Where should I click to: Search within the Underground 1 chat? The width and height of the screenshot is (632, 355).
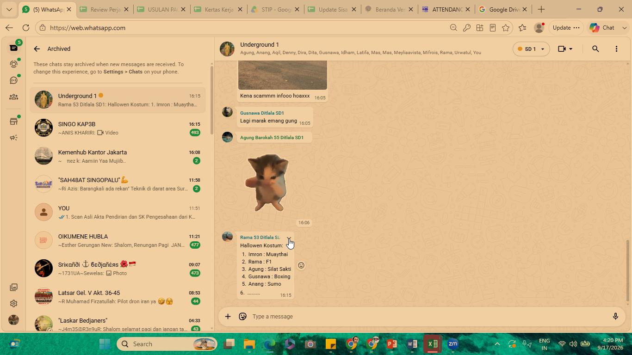[x=595, y=49]
